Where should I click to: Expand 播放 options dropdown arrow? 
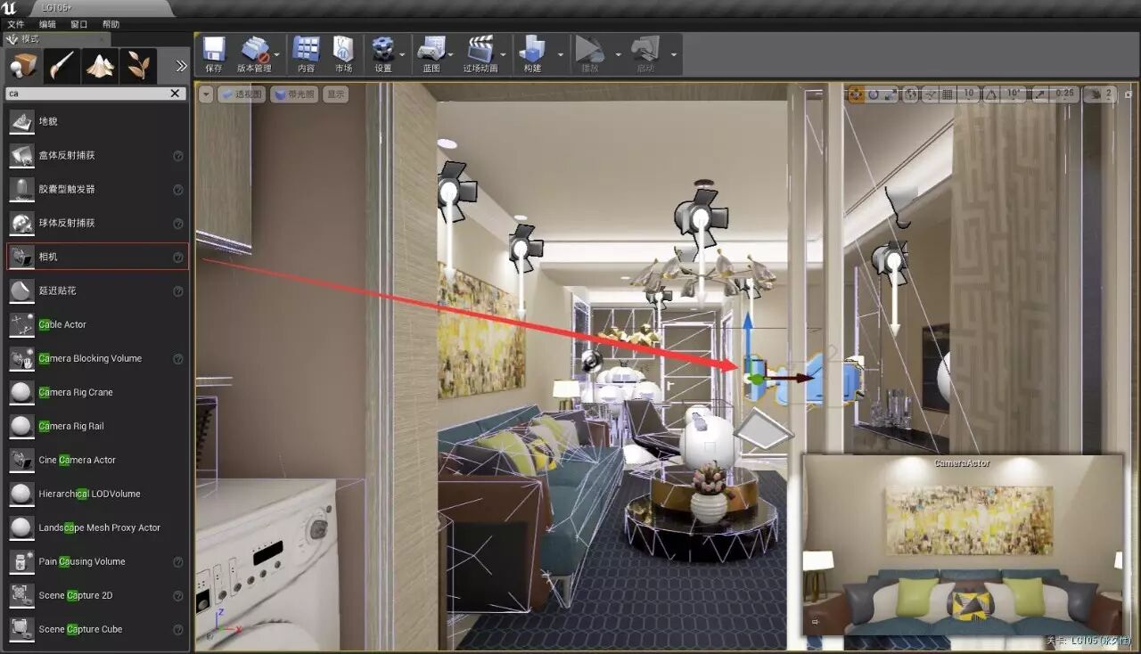click(618, 54)
